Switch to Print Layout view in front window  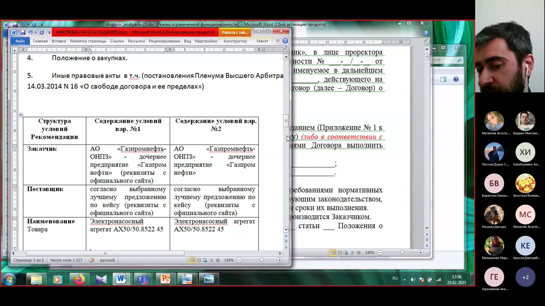[x=192, y=260]
